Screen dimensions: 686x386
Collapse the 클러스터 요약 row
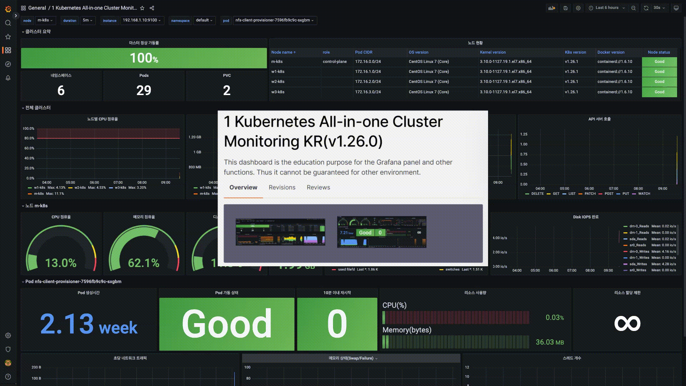[x=38, y=31]
